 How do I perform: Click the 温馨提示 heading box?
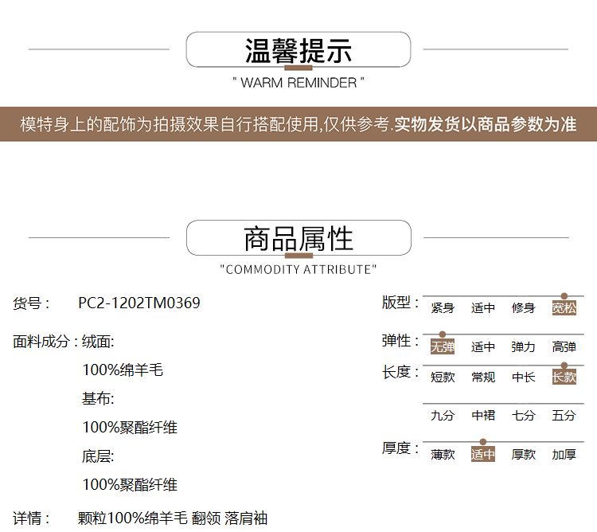(298, 50)
